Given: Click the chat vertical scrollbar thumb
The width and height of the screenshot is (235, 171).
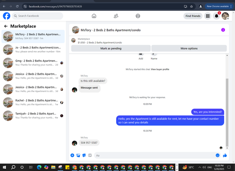Looking at the screenshot, I should click(227, 112).
